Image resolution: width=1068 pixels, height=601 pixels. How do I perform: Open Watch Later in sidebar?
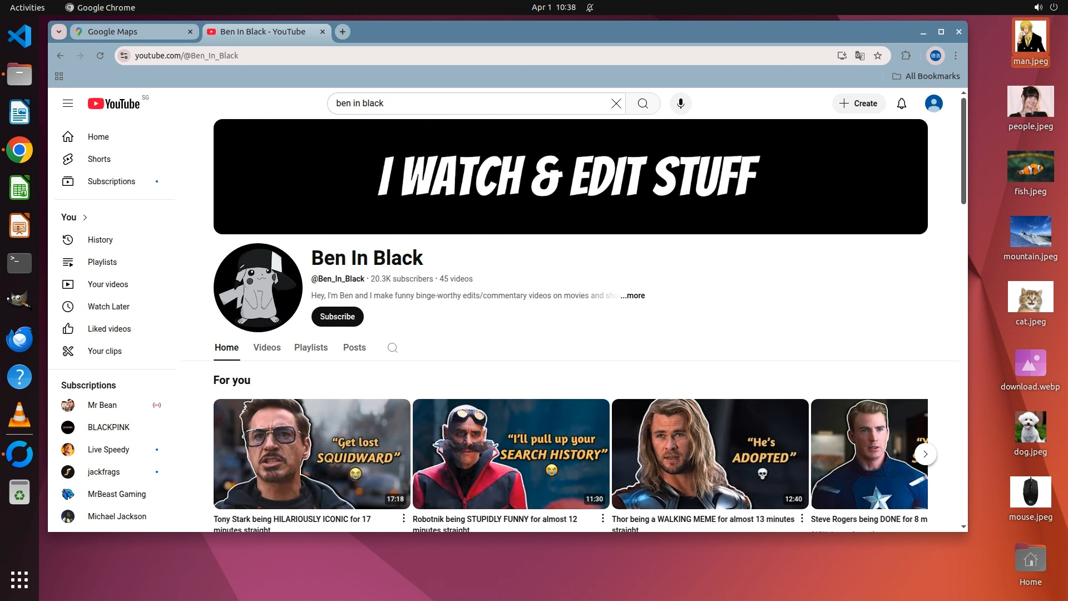pos(108,307)
